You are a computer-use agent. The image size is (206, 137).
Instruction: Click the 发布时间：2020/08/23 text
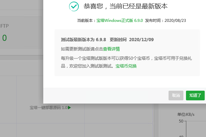[165, 21]
